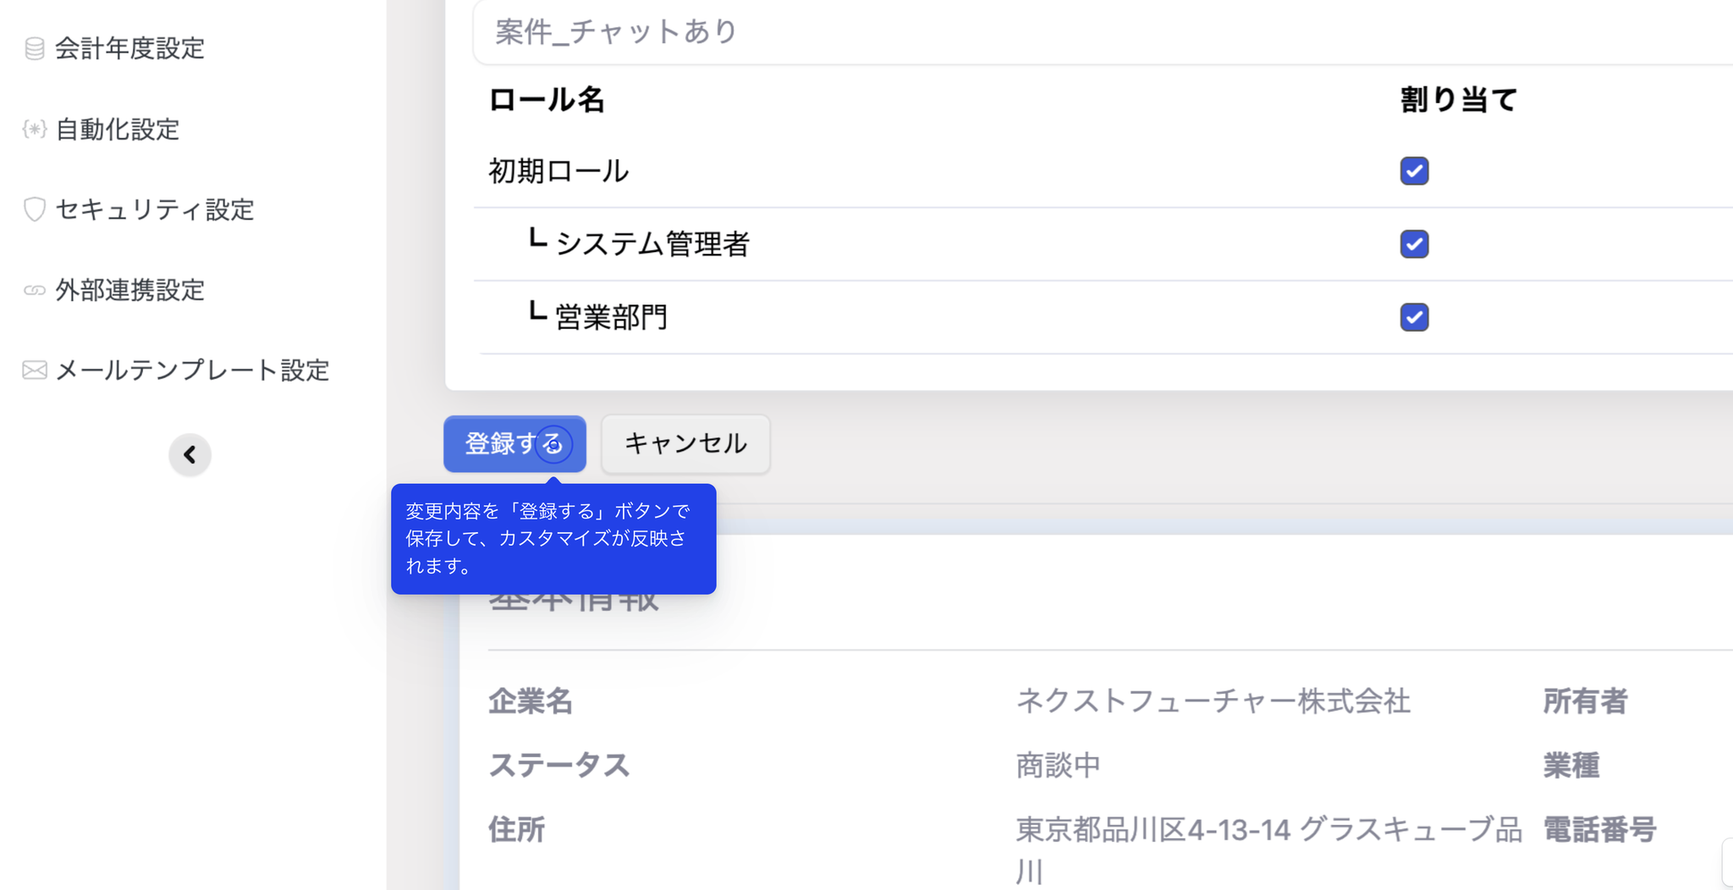1733x890 pixels.
Task: Click the メールテンプレート設定 envelope icon
Action: [34, 370]
